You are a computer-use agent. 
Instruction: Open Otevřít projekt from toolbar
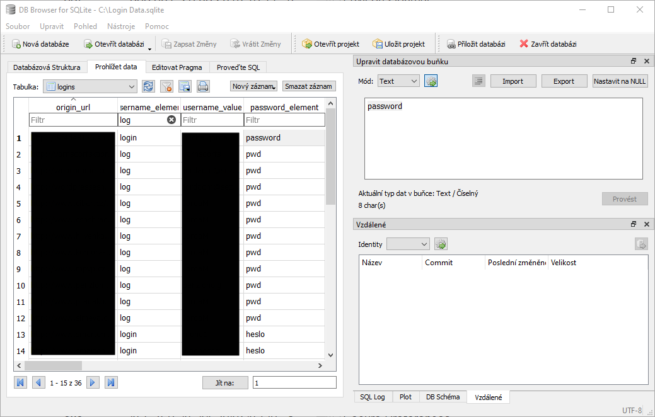point(330,44)
